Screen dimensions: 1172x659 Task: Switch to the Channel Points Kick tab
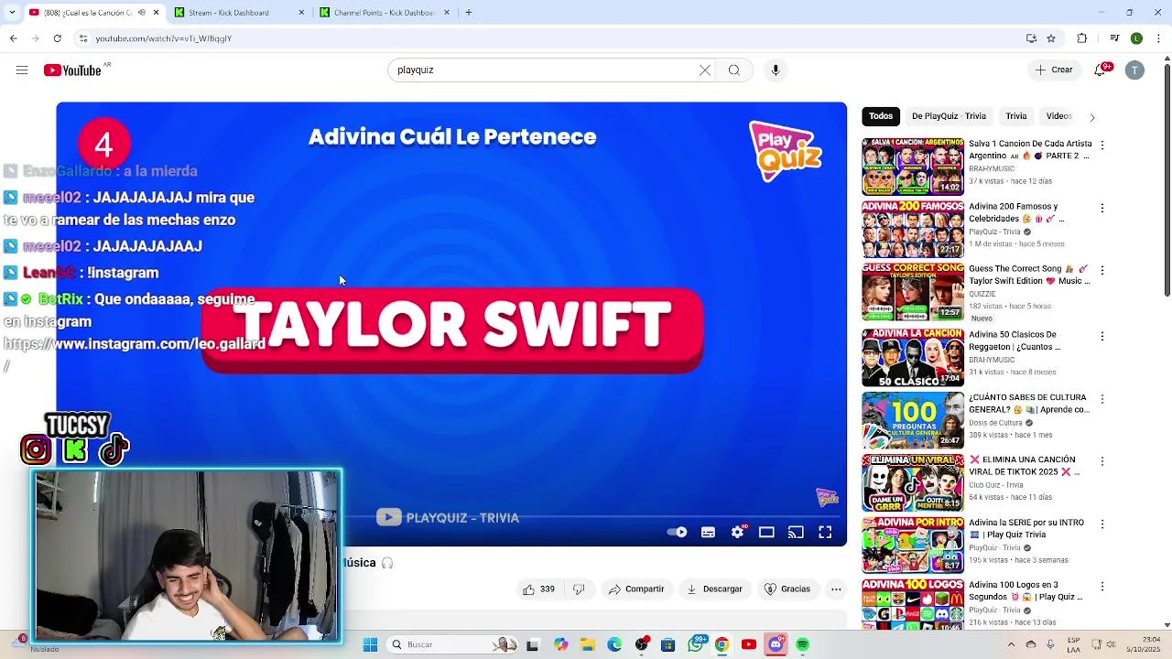click(385, 13)
